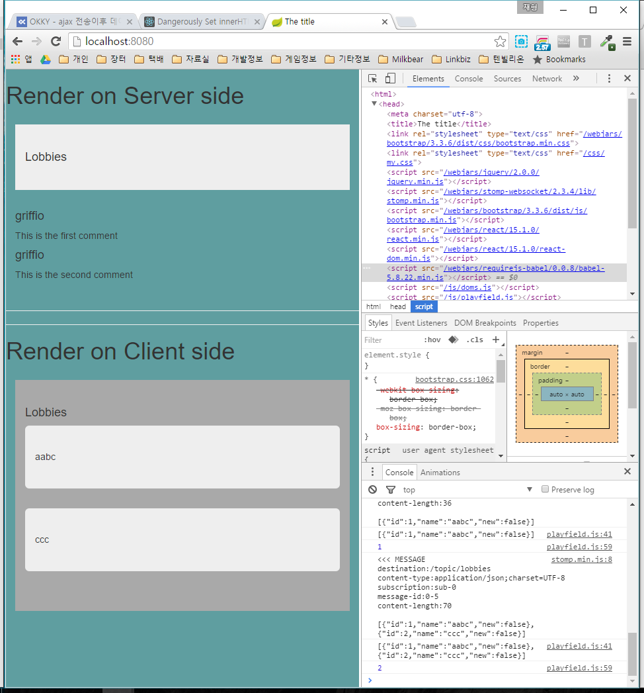Open the rainbow 2.57 extension icon
The image size is (644, 693).
tap(542, 43)
